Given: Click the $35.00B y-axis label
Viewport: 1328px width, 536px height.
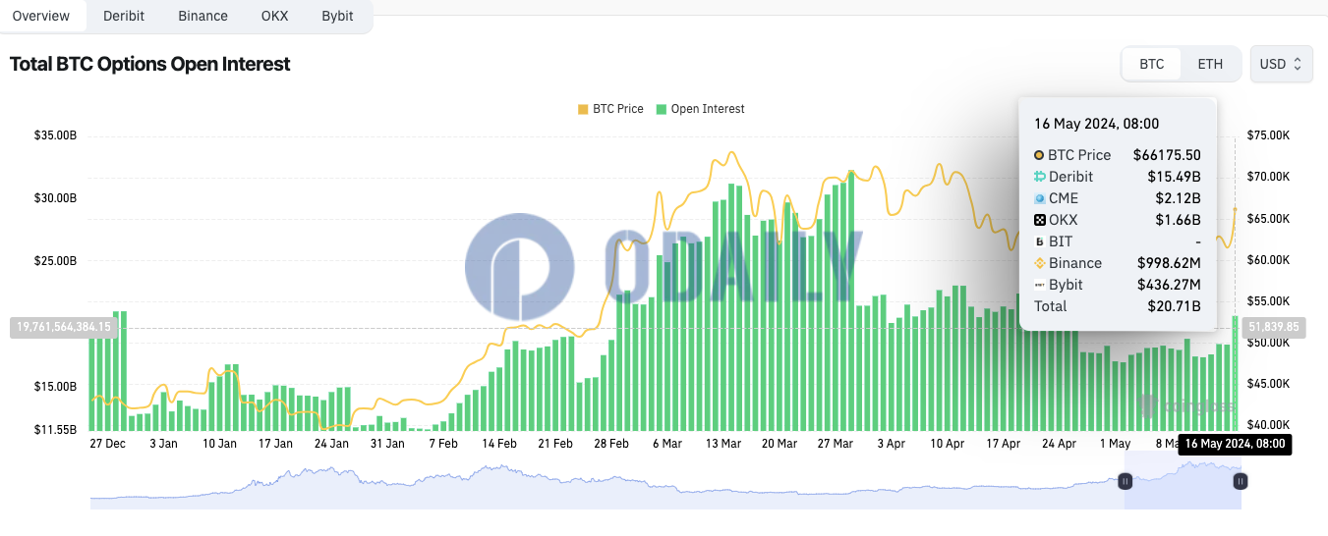Looking at the screenshot, I should pyautogui.click(x=55, y=135).
